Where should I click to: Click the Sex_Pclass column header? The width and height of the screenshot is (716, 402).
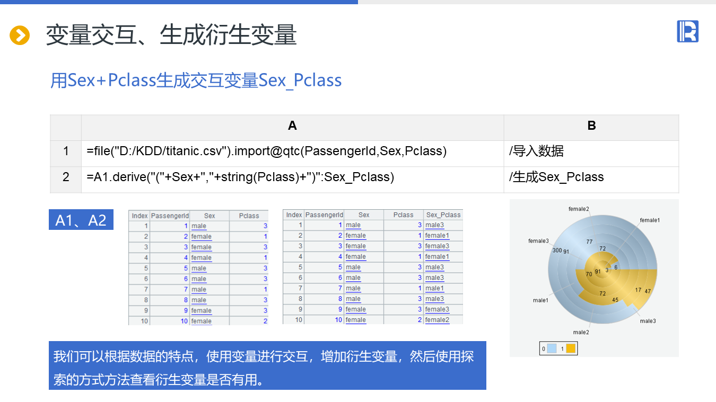point(443,215)
